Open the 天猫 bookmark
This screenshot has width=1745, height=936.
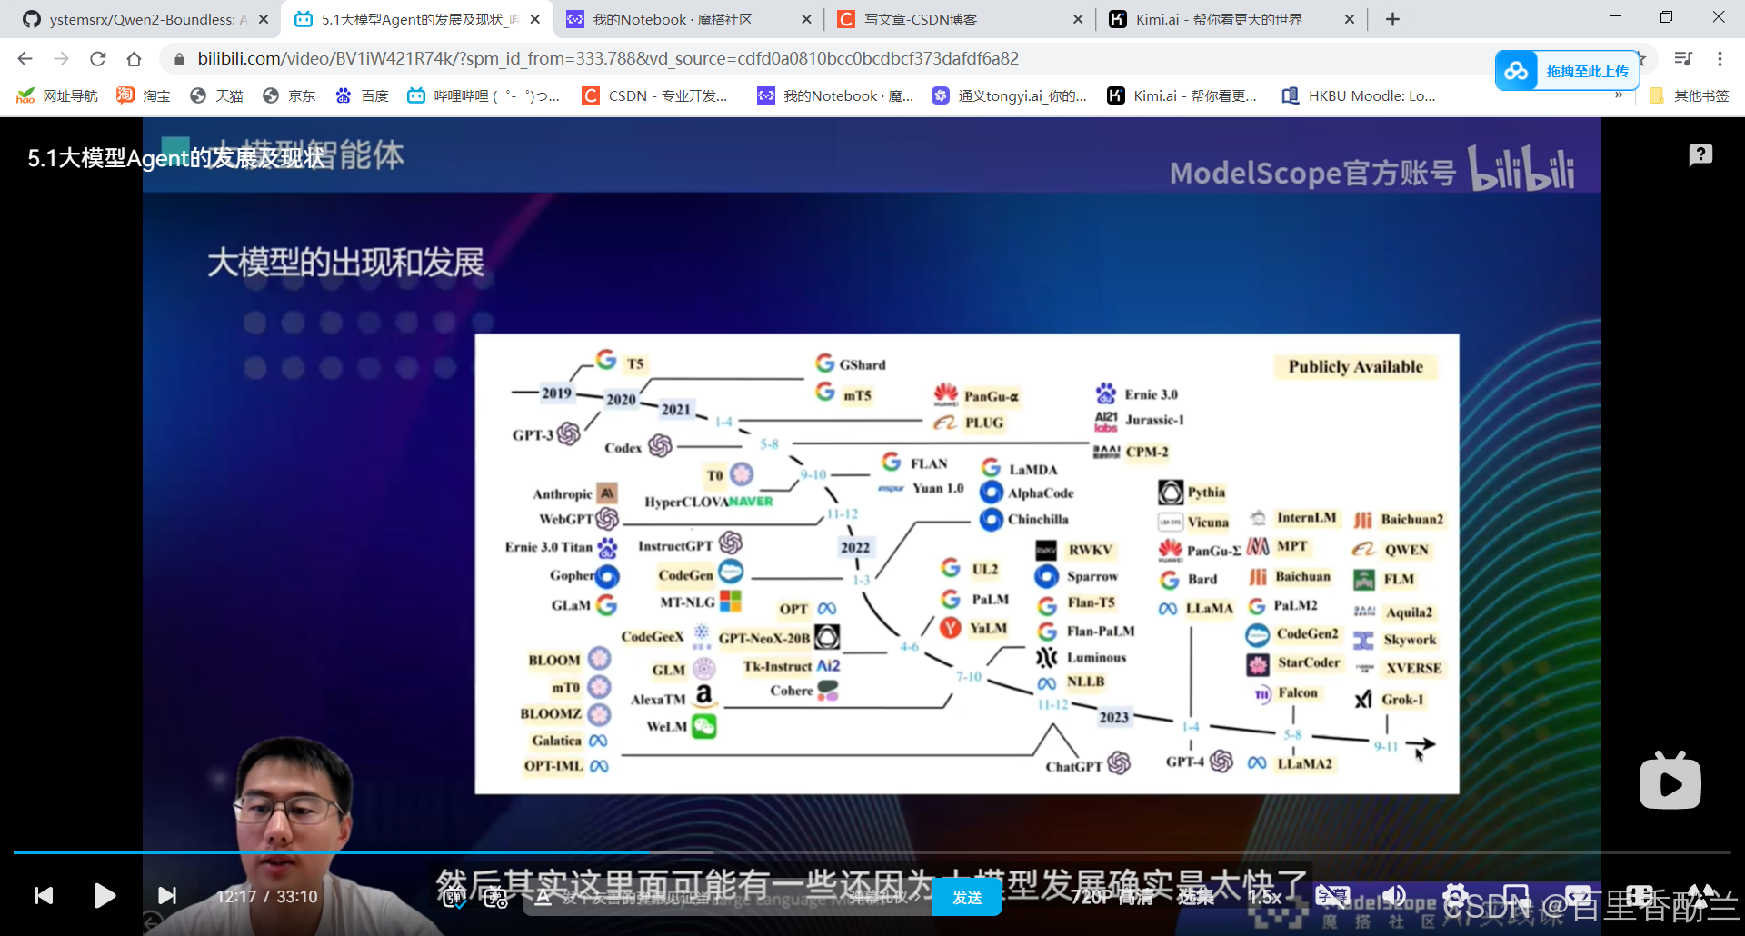pyautogui.click(x=216, y=95)
